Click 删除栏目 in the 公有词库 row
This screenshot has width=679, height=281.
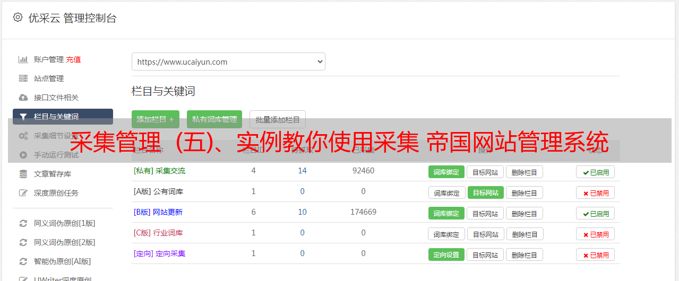(x=525, y=192)
